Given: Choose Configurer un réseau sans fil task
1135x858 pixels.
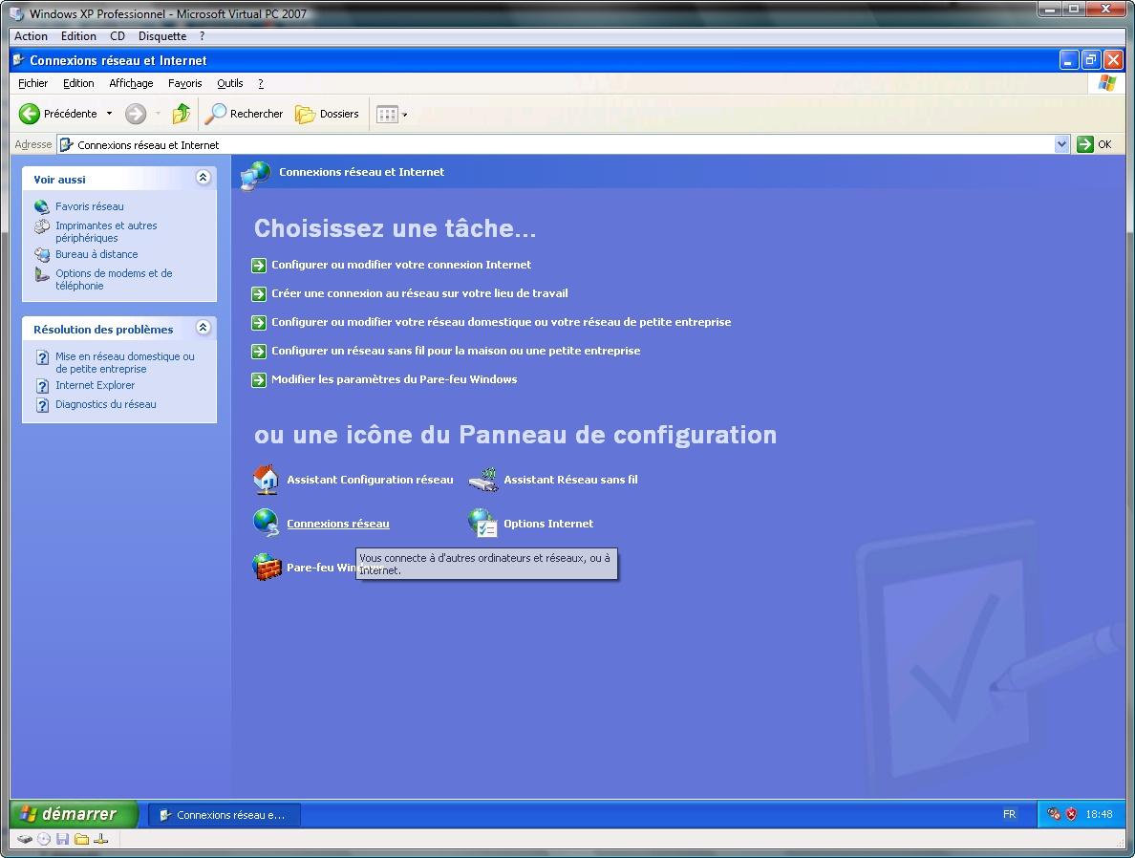Looking at the screenshot, I should (456, 351).
